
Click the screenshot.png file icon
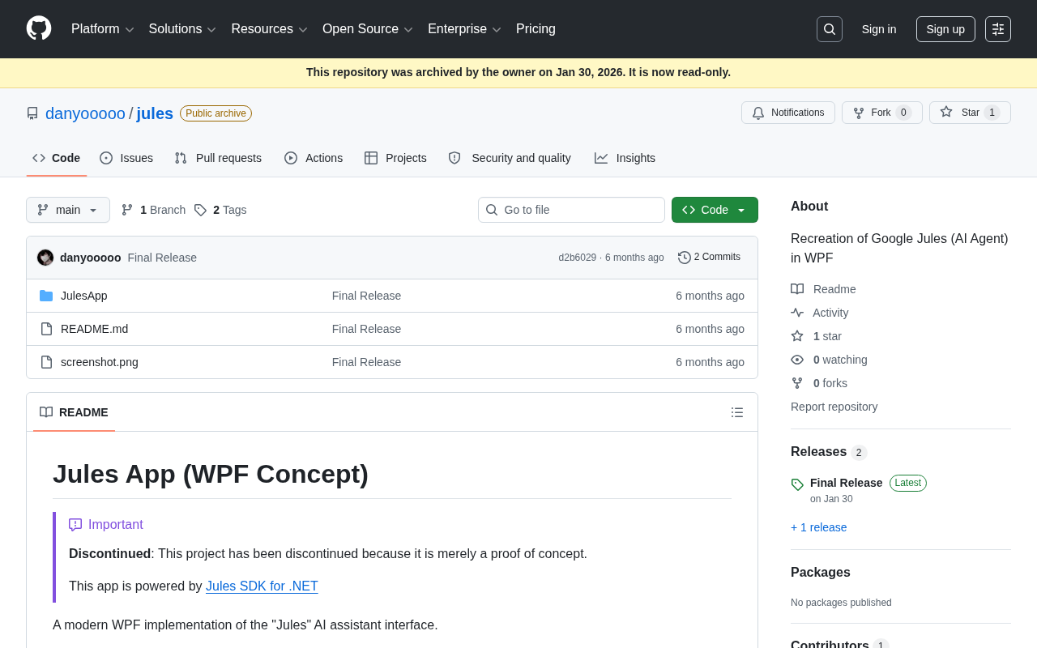46,362
